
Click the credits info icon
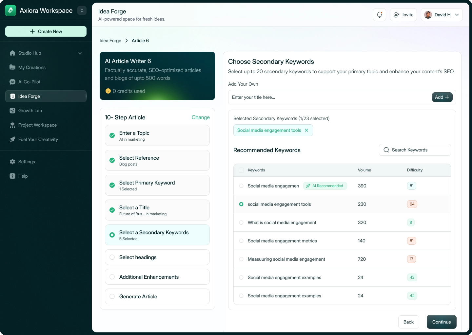point(108,91)
